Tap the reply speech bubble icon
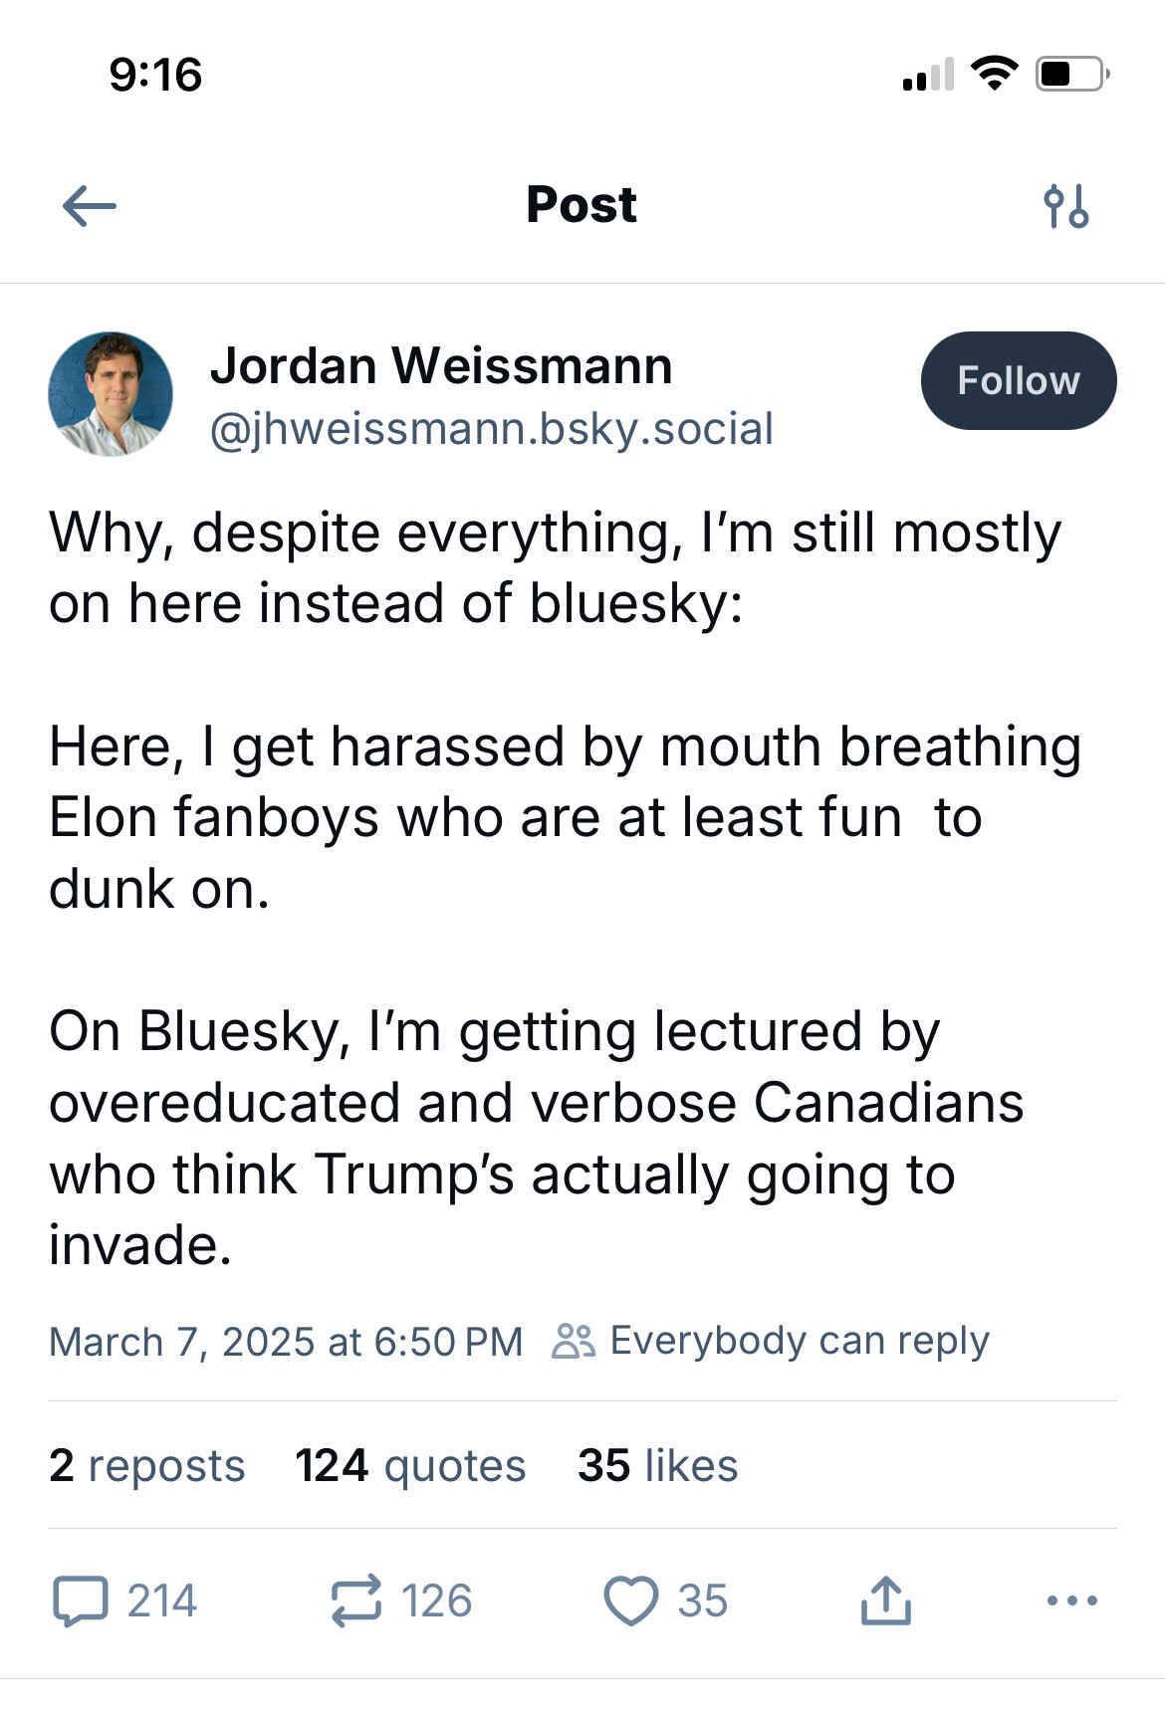The image size is (1165, 1709). pos(81,1601)
